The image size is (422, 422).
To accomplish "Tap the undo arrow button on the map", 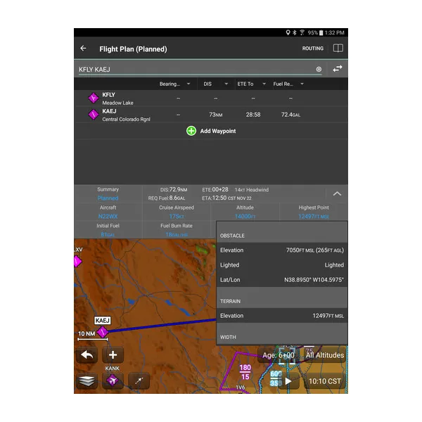I will coord(87,355).
